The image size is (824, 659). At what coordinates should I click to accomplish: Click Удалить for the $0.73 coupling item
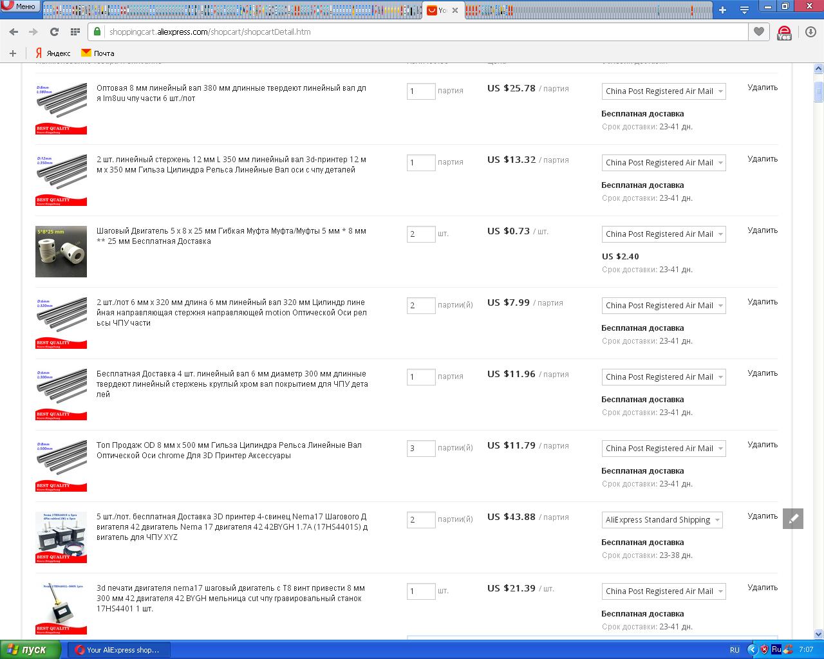tap(763, 230)
